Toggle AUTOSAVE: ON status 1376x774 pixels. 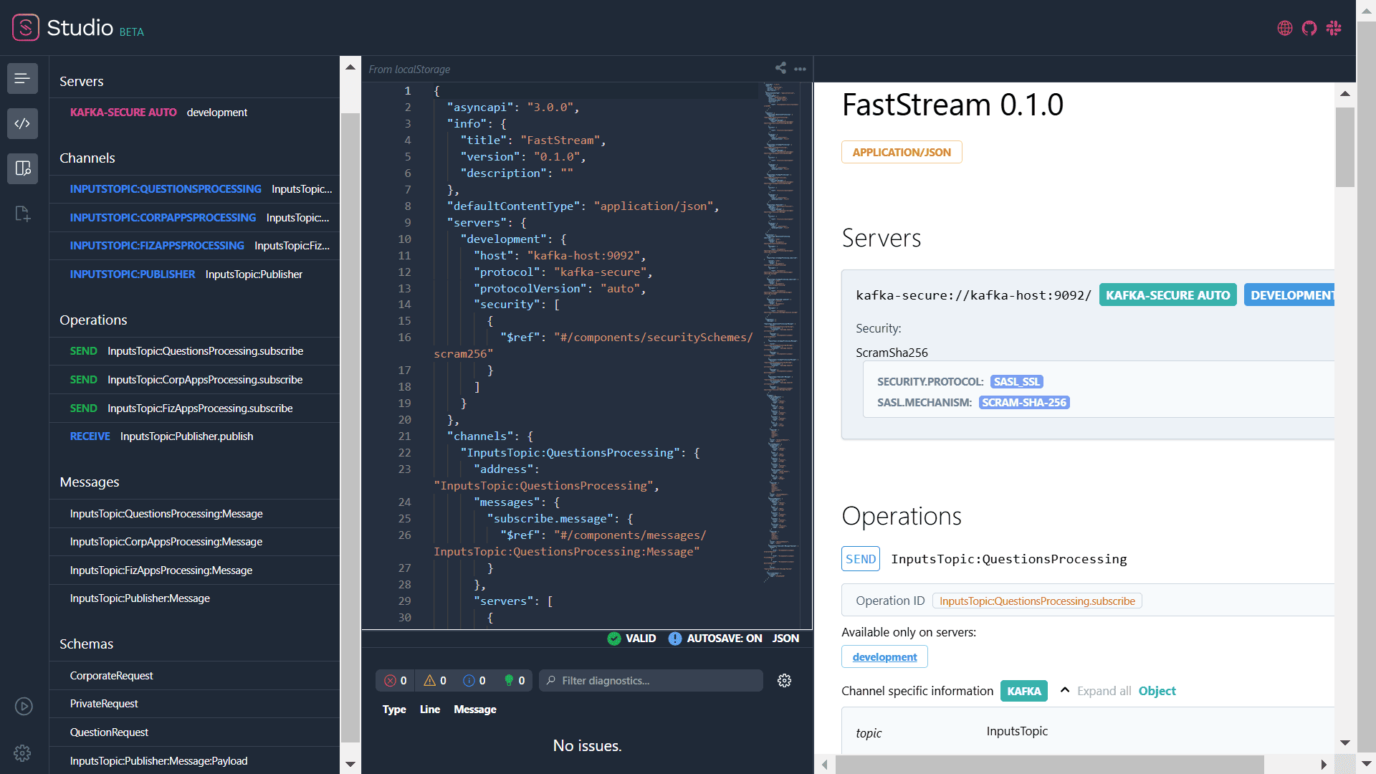coord(715,639)
